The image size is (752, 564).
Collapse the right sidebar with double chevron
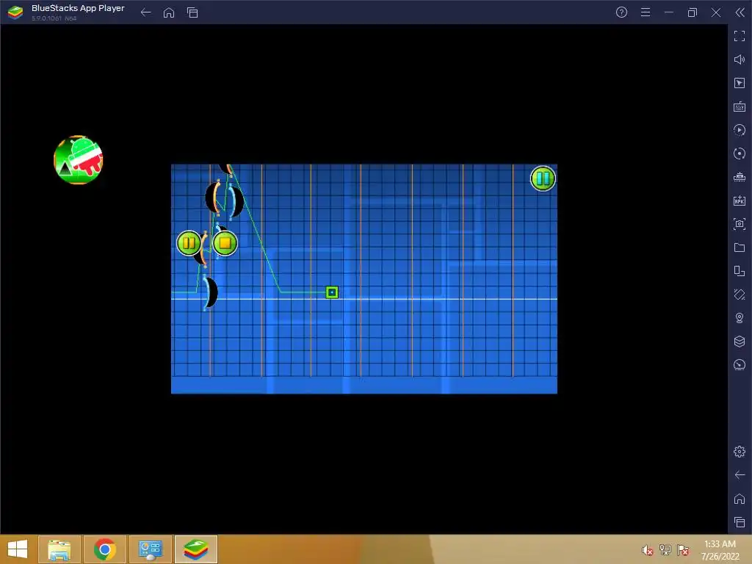pyautogui.click(x=740, y=12)
